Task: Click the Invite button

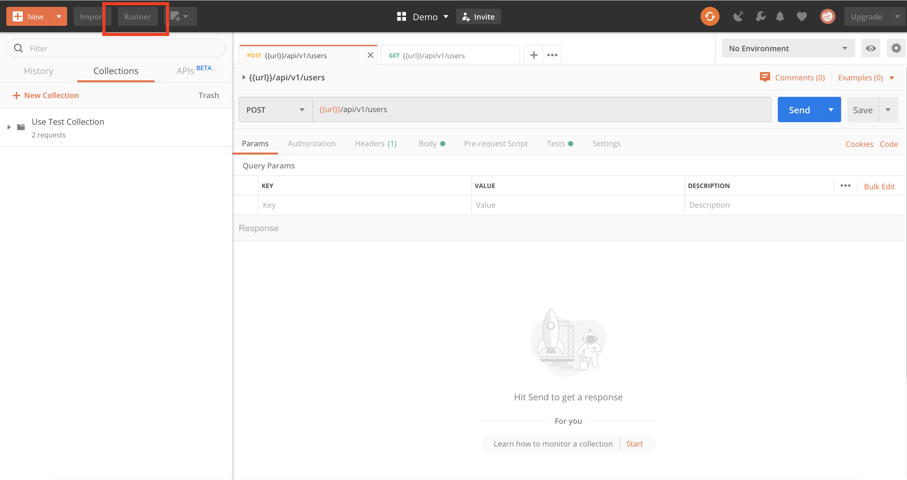Action: click(x=478, y=16)
